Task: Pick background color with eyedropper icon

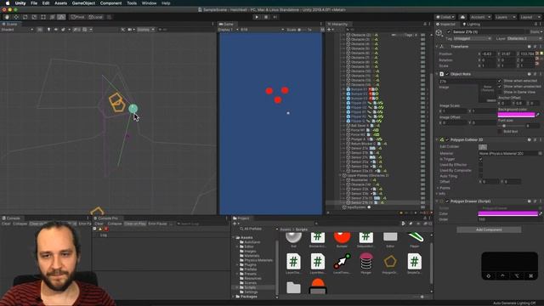Action: click(538, 115)
